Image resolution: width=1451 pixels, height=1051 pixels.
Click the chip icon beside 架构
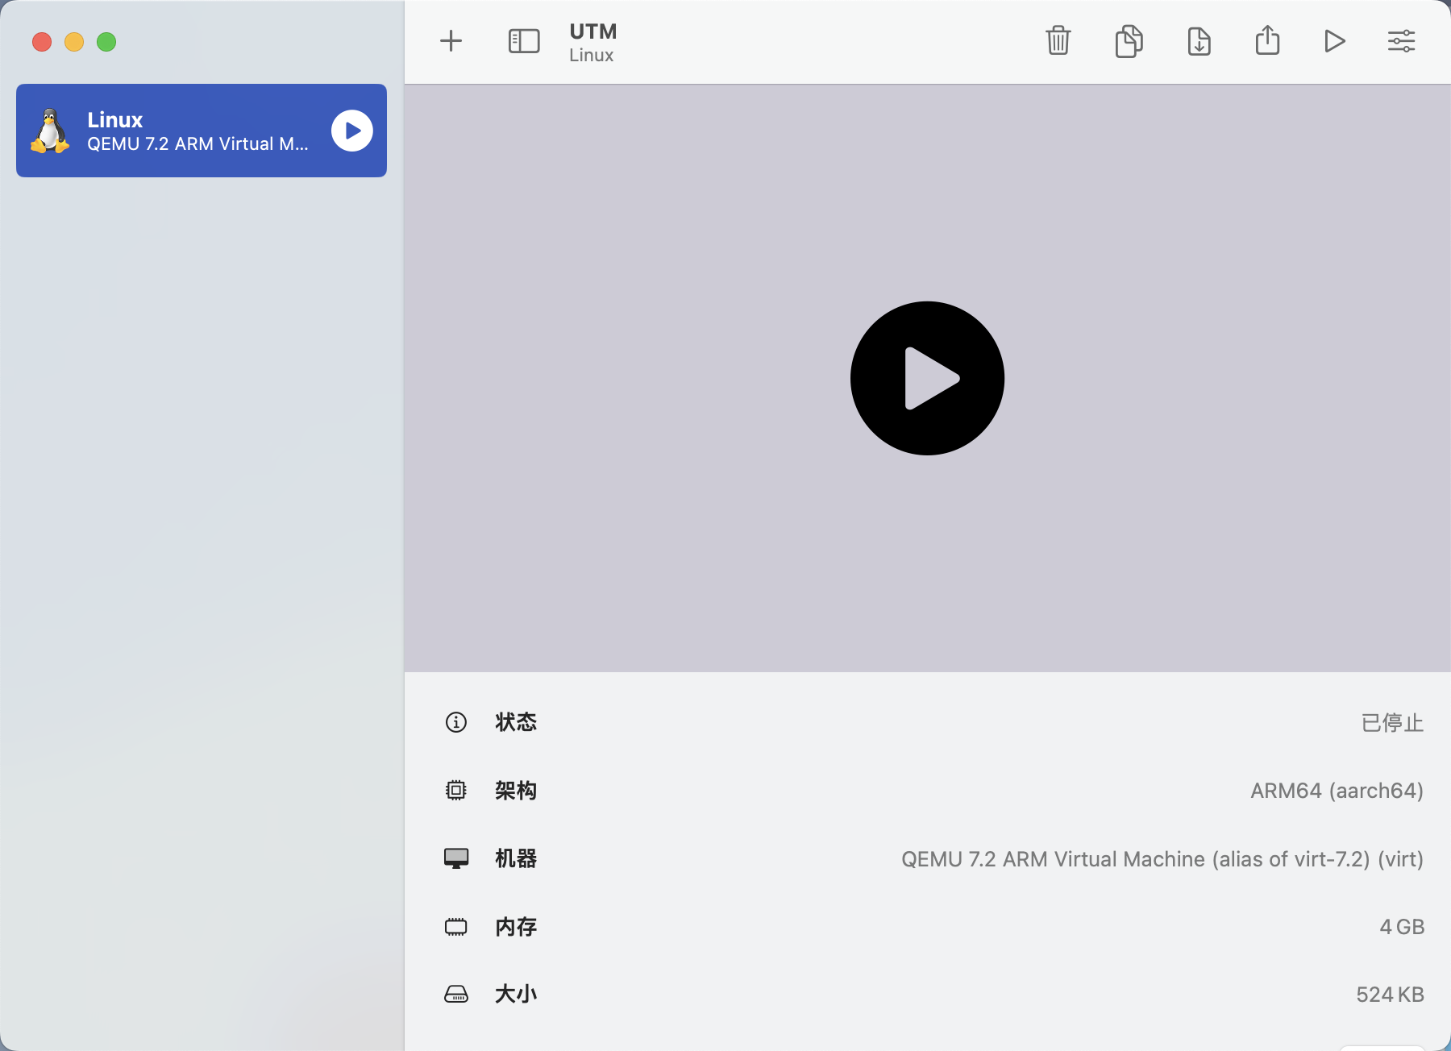tap(456, 791)
